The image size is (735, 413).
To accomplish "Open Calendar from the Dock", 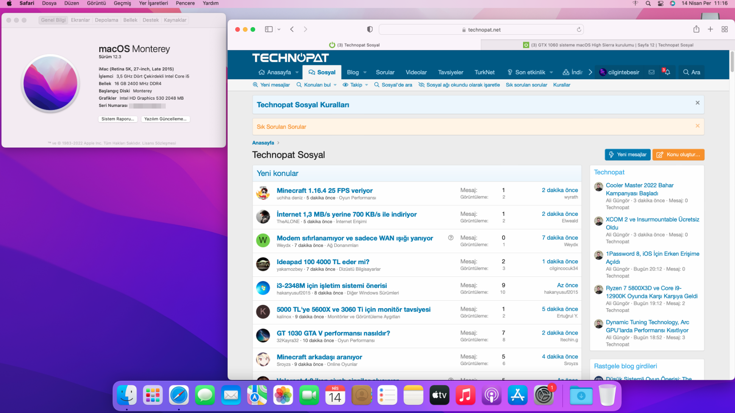I will [x=335, y=395].
